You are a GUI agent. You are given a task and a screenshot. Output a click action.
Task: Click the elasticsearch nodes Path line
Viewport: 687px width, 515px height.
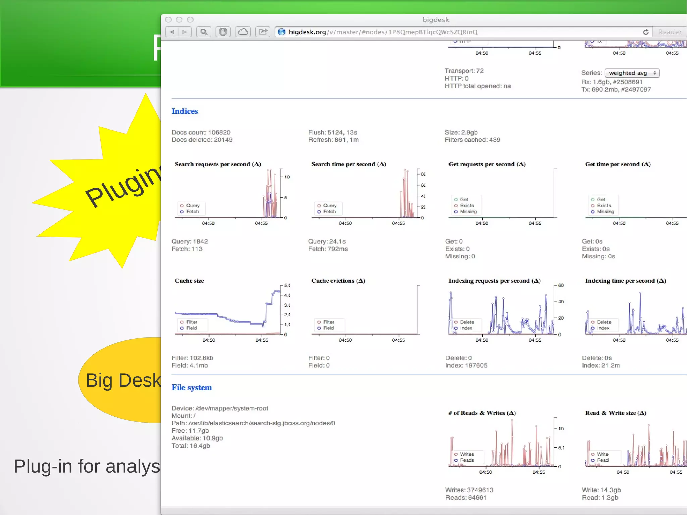(x=253, y=423)
